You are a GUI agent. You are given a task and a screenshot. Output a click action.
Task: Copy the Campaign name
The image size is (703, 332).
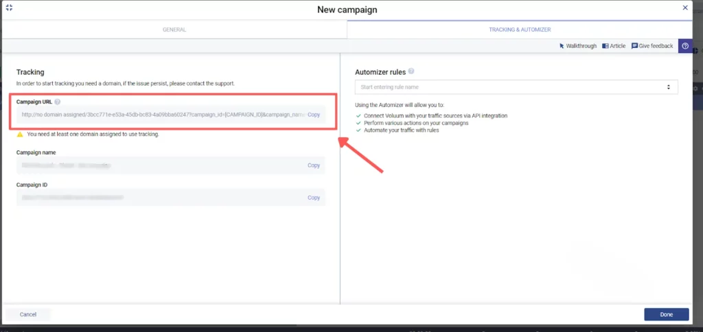pos(314,165)
